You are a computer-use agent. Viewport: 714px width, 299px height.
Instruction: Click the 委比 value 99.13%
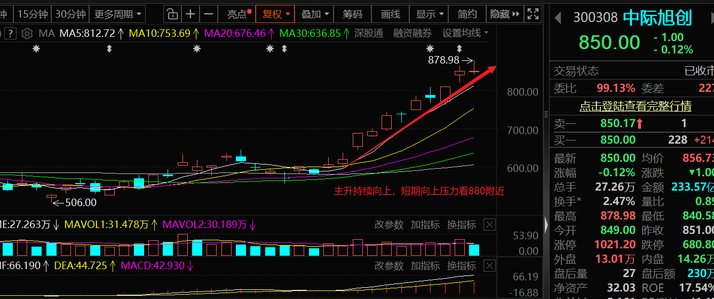pos(616,88)
